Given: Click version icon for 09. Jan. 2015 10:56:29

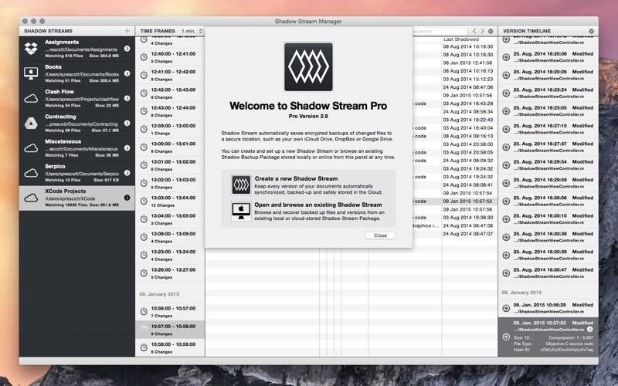Looking at the screenshot, I should point(506,308).
